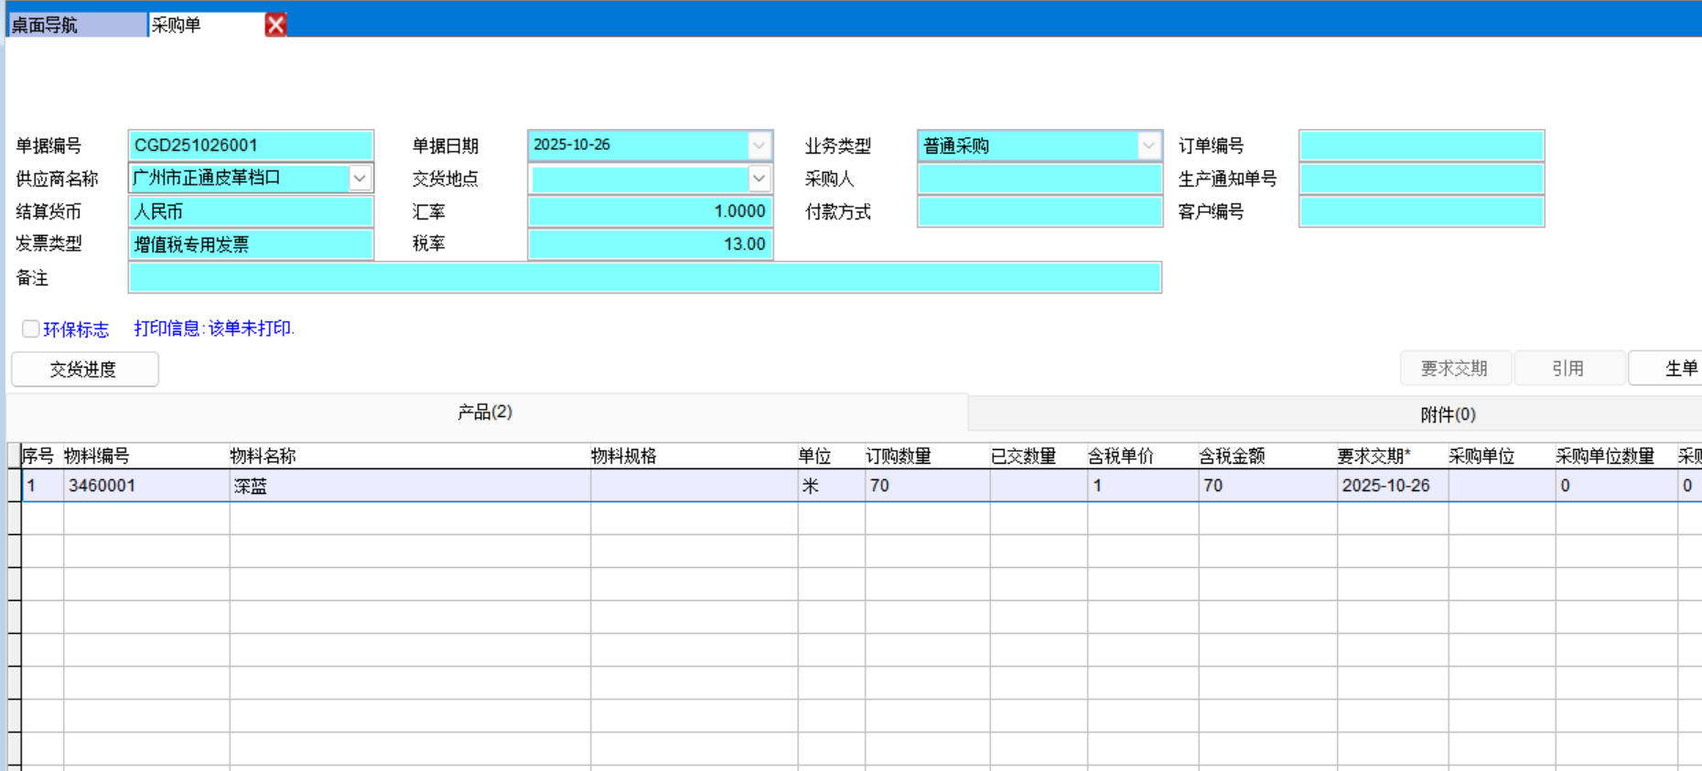
Task: Click into the 备注 input field
Action: click(644, 278)
